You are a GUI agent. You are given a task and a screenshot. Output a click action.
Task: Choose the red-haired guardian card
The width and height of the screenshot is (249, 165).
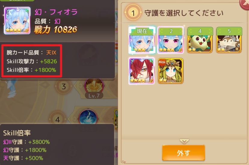(x=142, y=71)
